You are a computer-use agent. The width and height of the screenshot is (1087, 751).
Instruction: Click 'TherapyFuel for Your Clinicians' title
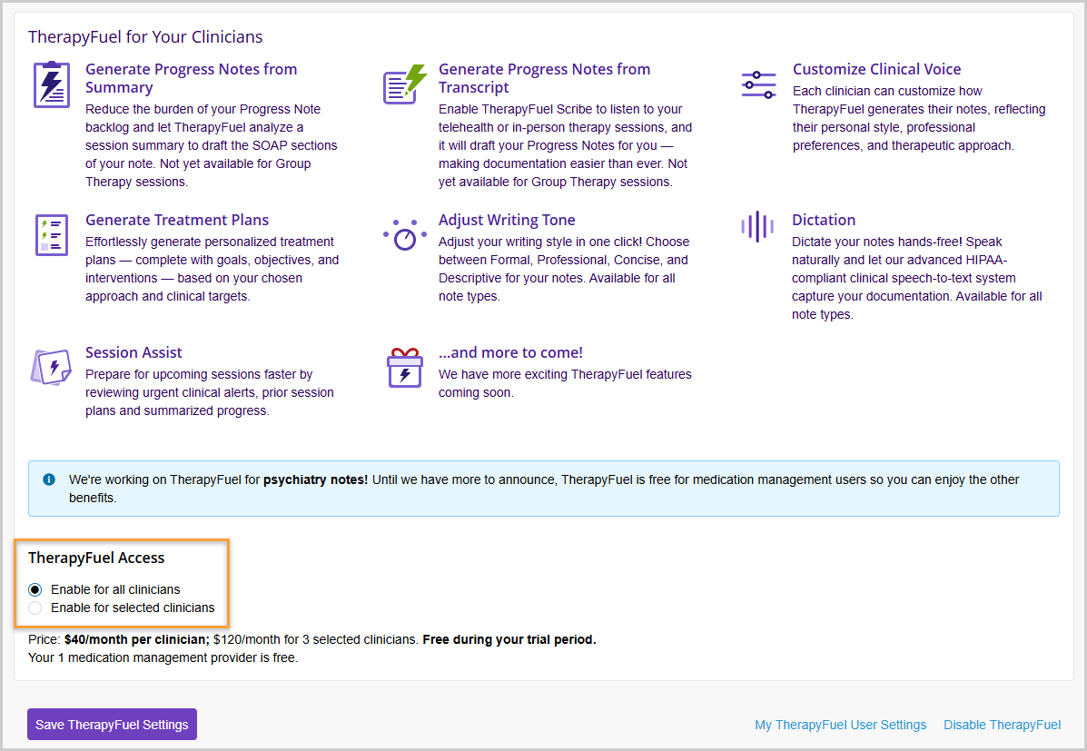tap(145, 36)
